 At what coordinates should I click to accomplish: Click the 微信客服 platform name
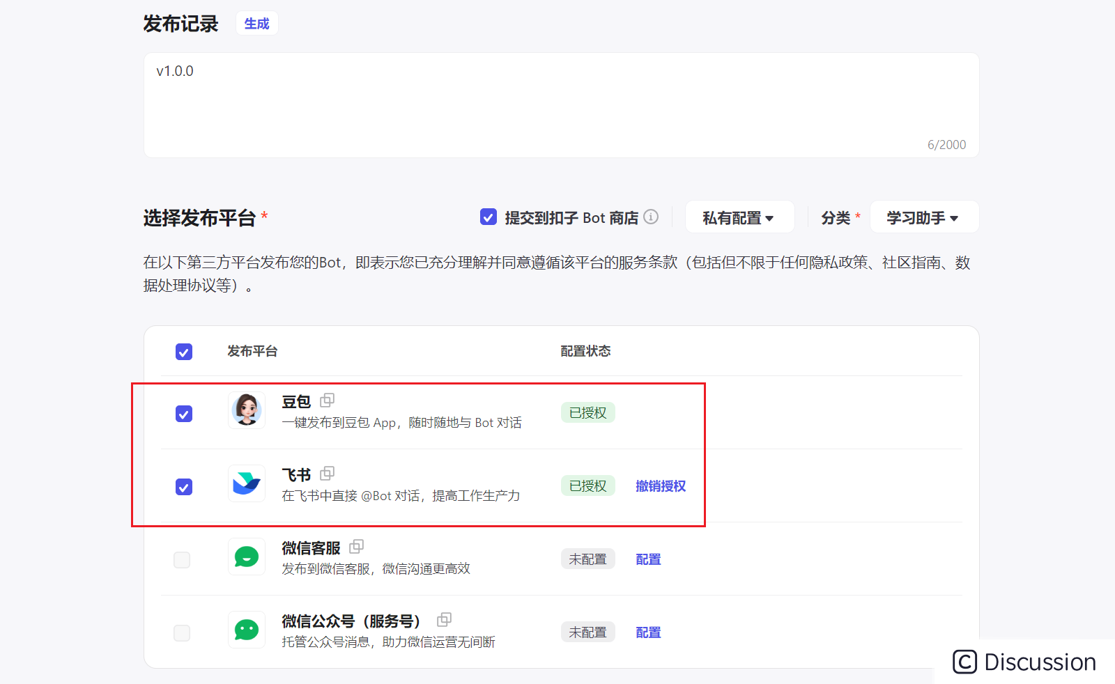[x=311, y=548]
